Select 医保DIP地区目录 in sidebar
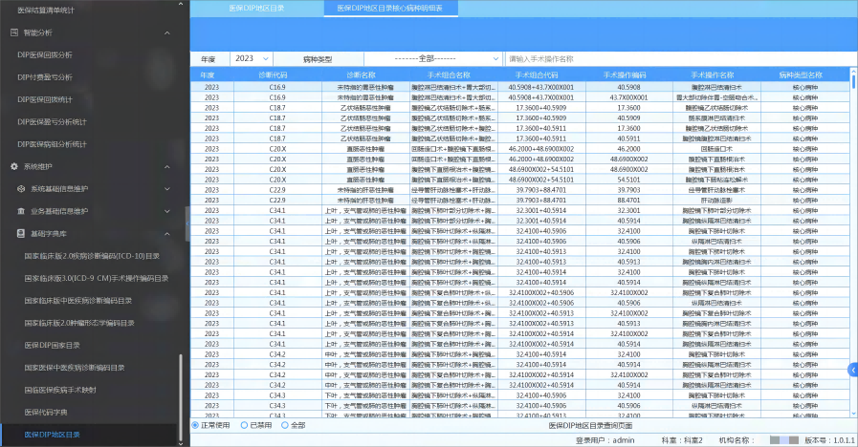This screenshot has height=447, width=858. [52, 435]
